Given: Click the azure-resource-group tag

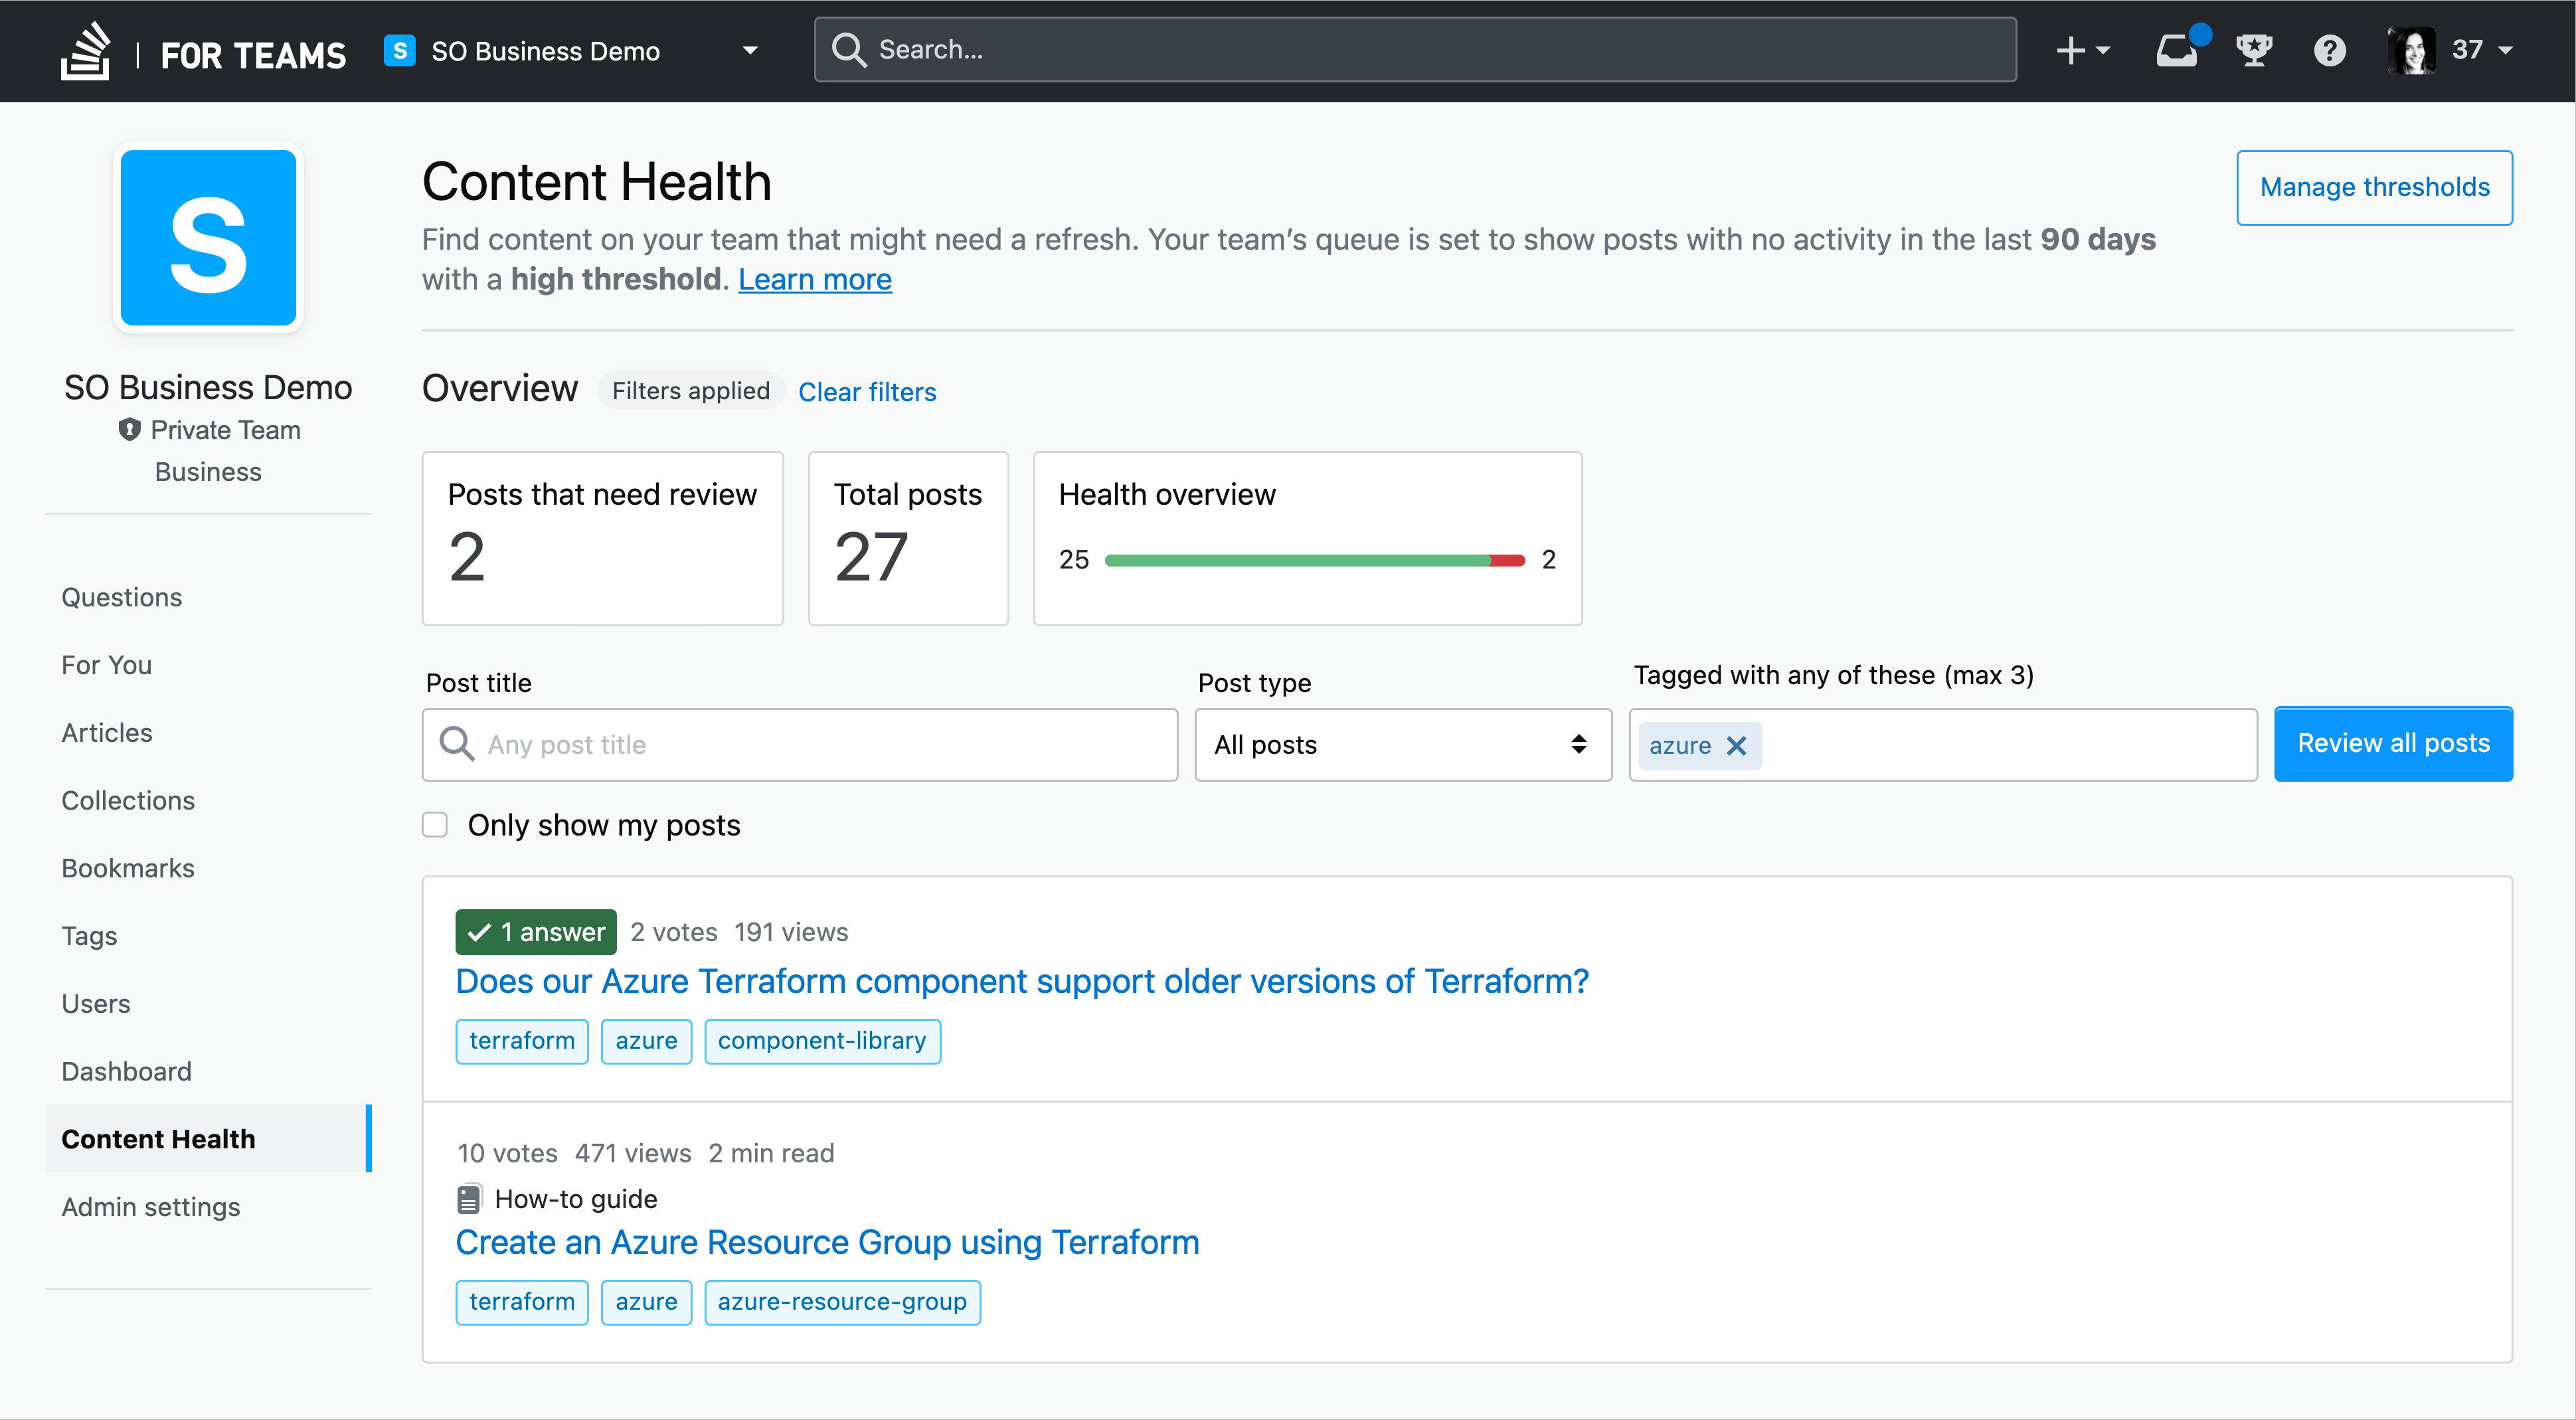Looking at the screenshot, I should coord(842,1302).
